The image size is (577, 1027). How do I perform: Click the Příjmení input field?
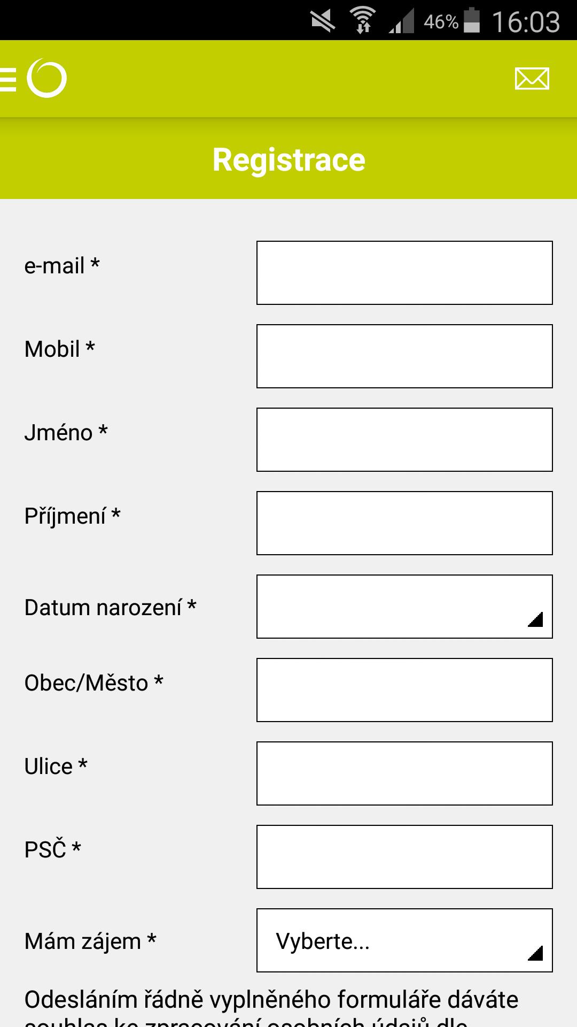404,523
